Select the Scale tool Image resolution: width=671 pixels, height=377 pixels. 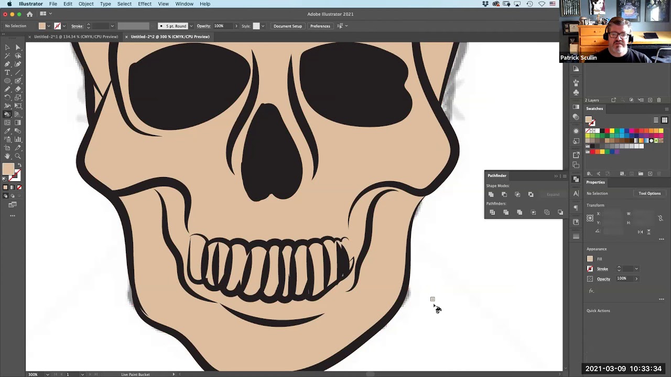point(18,97)
